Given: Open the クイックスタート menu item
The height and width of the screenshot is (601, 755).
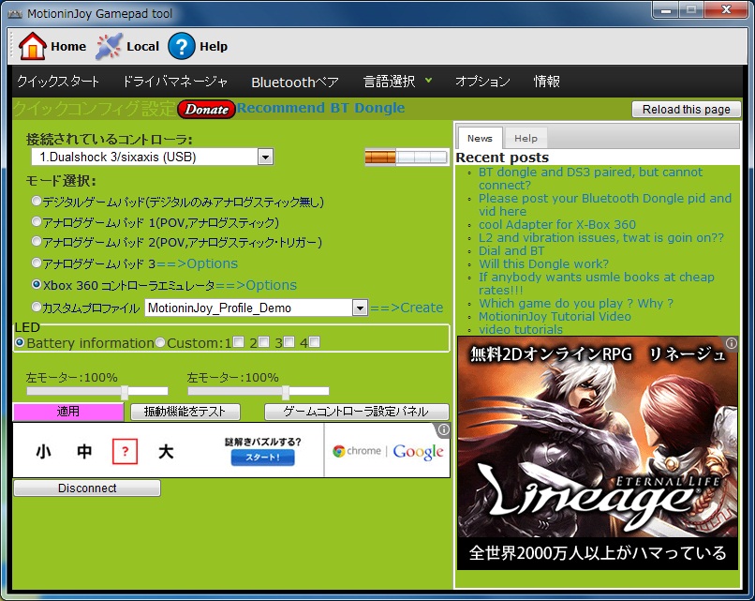Looking at the screenshot, I should [x=58, y=82].
